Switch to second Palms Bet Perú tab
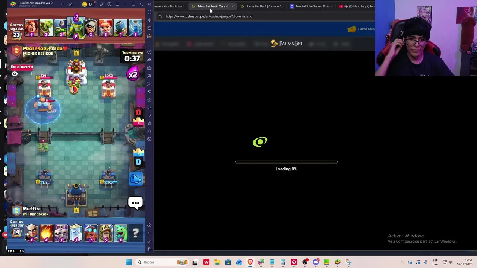The image size is (477, 268). (262, 6)
